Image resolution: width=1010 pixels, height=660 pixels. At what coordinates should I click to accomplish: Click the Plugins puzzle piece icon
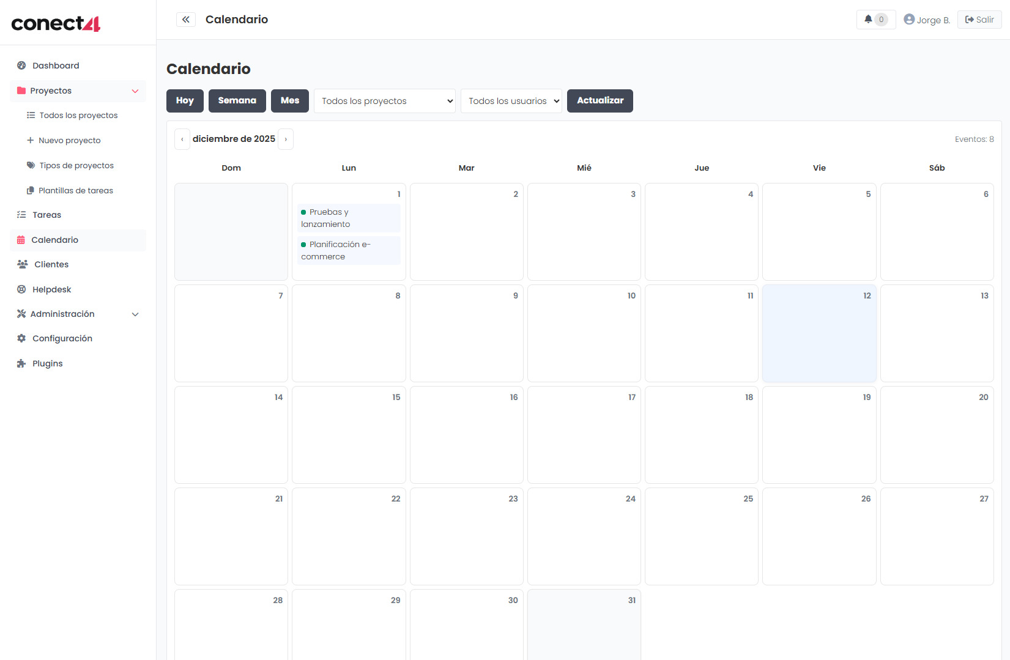(21, 363)
